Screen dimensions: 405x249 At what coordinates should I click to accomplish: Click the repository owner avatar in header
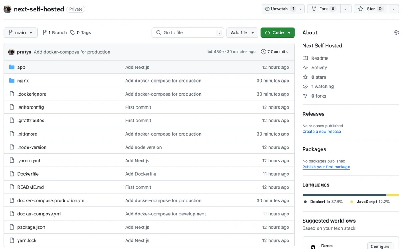(x=7, y=9)
